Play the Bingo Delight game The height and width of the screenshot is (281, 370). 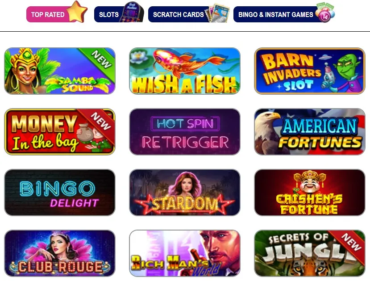(60, 193)
